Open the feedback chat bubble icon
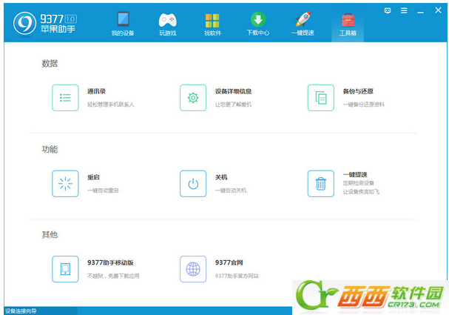The width and height of the screenshot is (449, 315). click(388, 11)
